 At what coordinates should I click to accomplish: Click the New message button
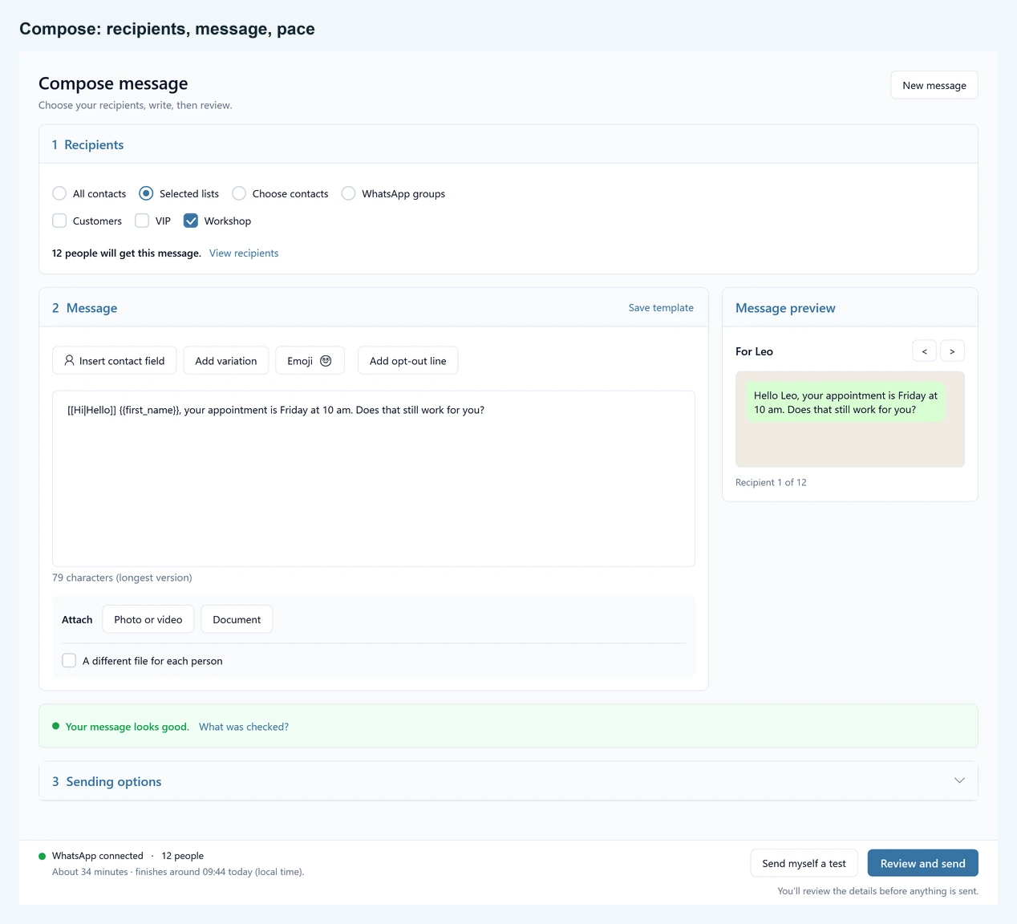(934, 85)
